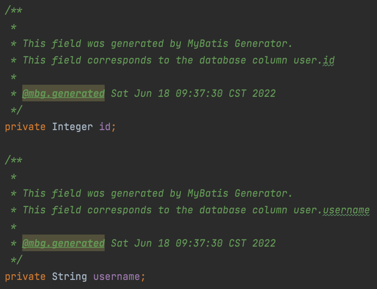Click the second @mbg.generated tag above String username
377x289 pixels.
coord(63,243)
